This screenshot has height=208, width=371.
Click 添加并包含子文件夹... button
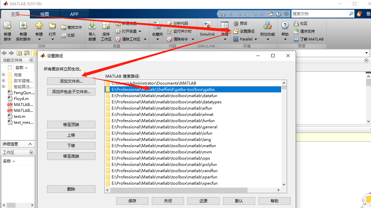(x=71, y=91)
